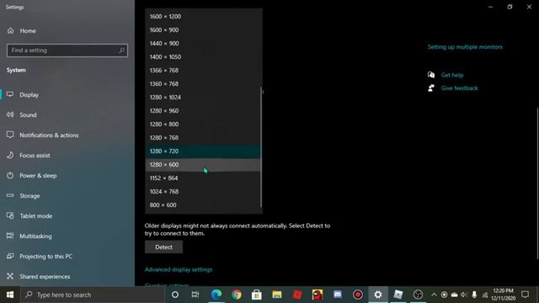Screen dimensions: 539x303
Task: Click the Give feedback link
Action: pyautogui.click(x=459, y=88)
